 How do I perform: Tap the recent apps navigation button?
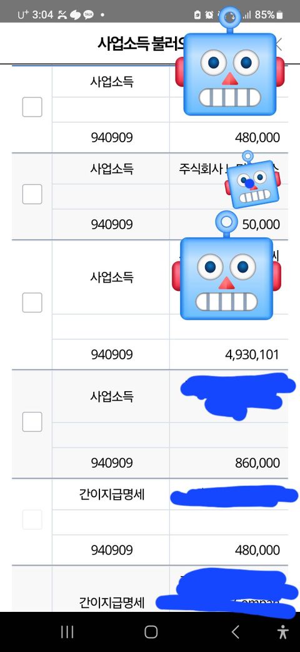point(67,632)
